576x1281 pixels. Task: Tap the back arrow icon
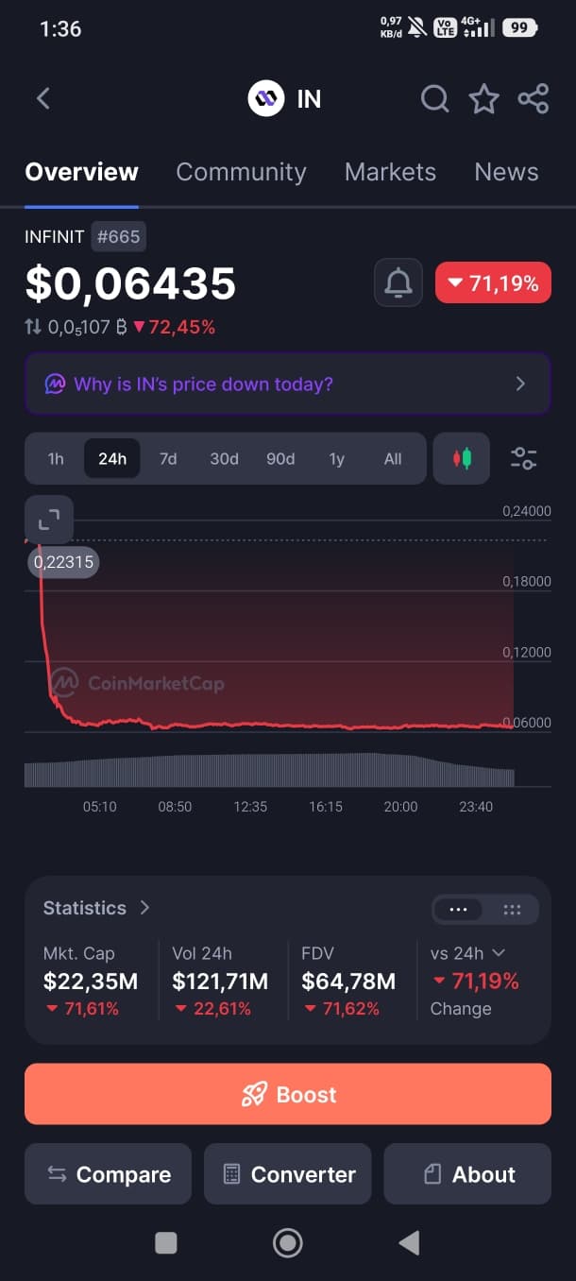click(43, 98)
